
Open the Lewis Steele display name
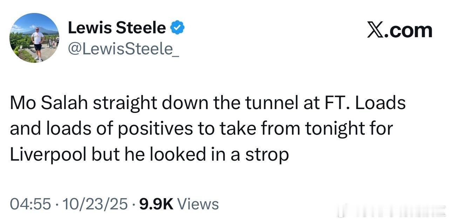117,28
